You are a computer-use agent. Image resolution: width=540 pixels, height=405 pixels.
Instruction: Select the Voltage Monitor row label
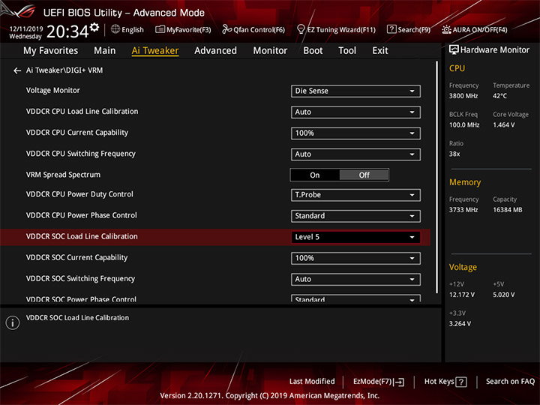point(53,91)
